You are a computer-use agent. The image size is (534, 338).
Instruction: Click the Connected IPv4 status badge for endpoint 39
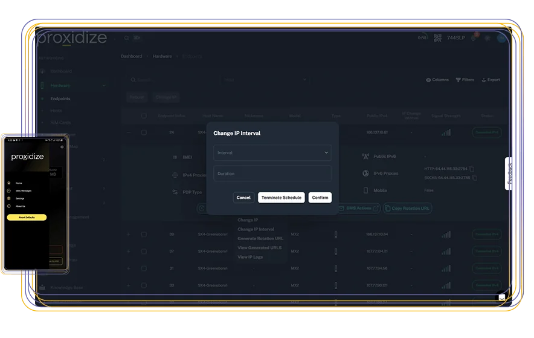(x=487, y=235)
